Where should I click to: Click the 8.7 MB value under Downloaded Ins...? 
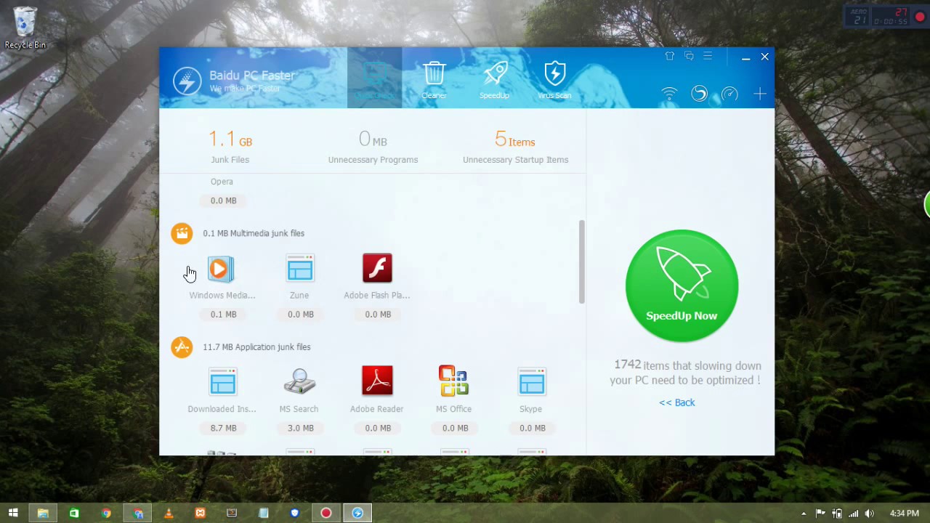pos(223,428)
